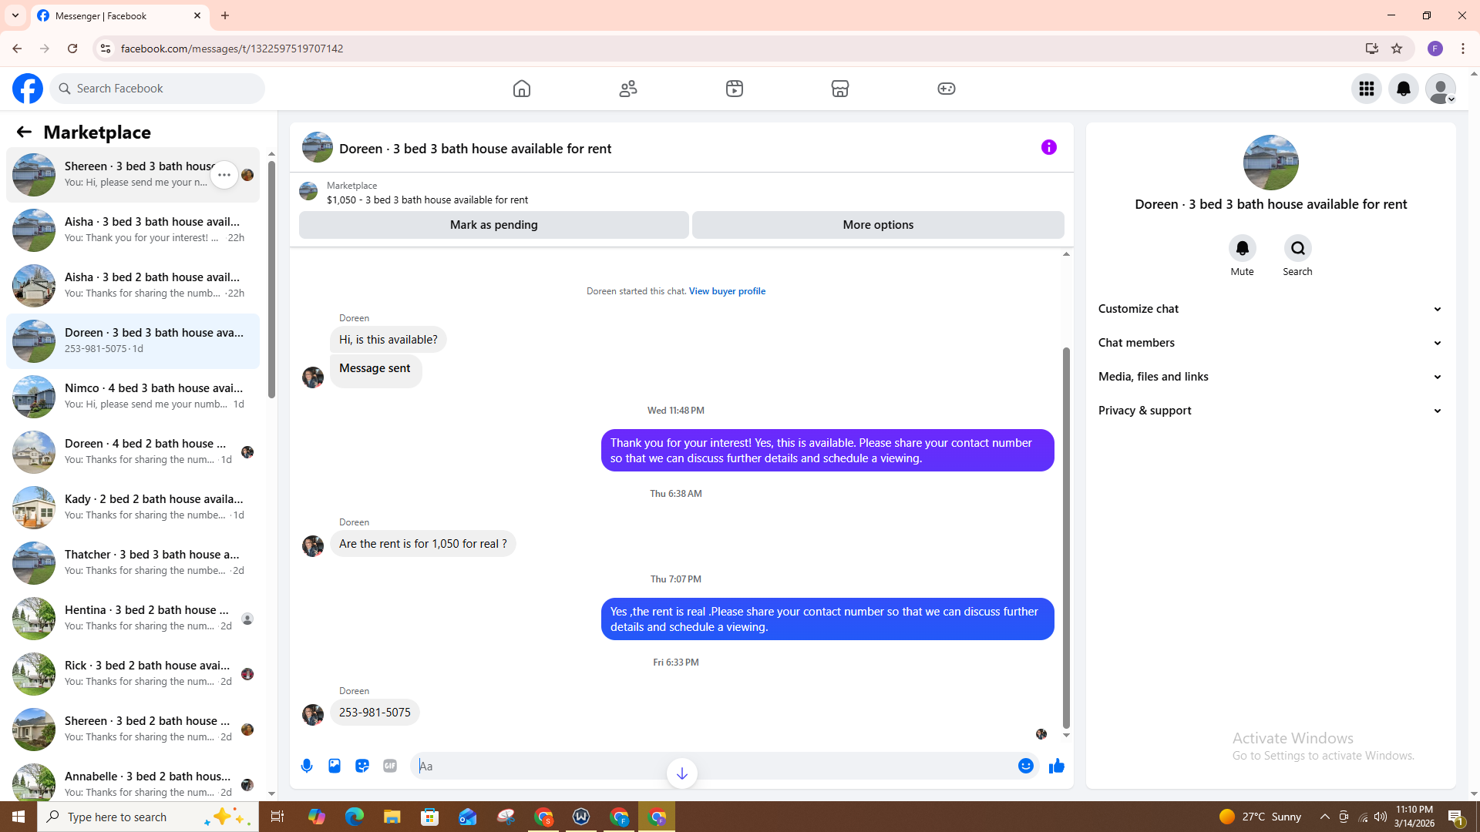This screenshot has height=832, width=1480.
Task: Open emoji picker in message box
Action: click(1025, 766)
